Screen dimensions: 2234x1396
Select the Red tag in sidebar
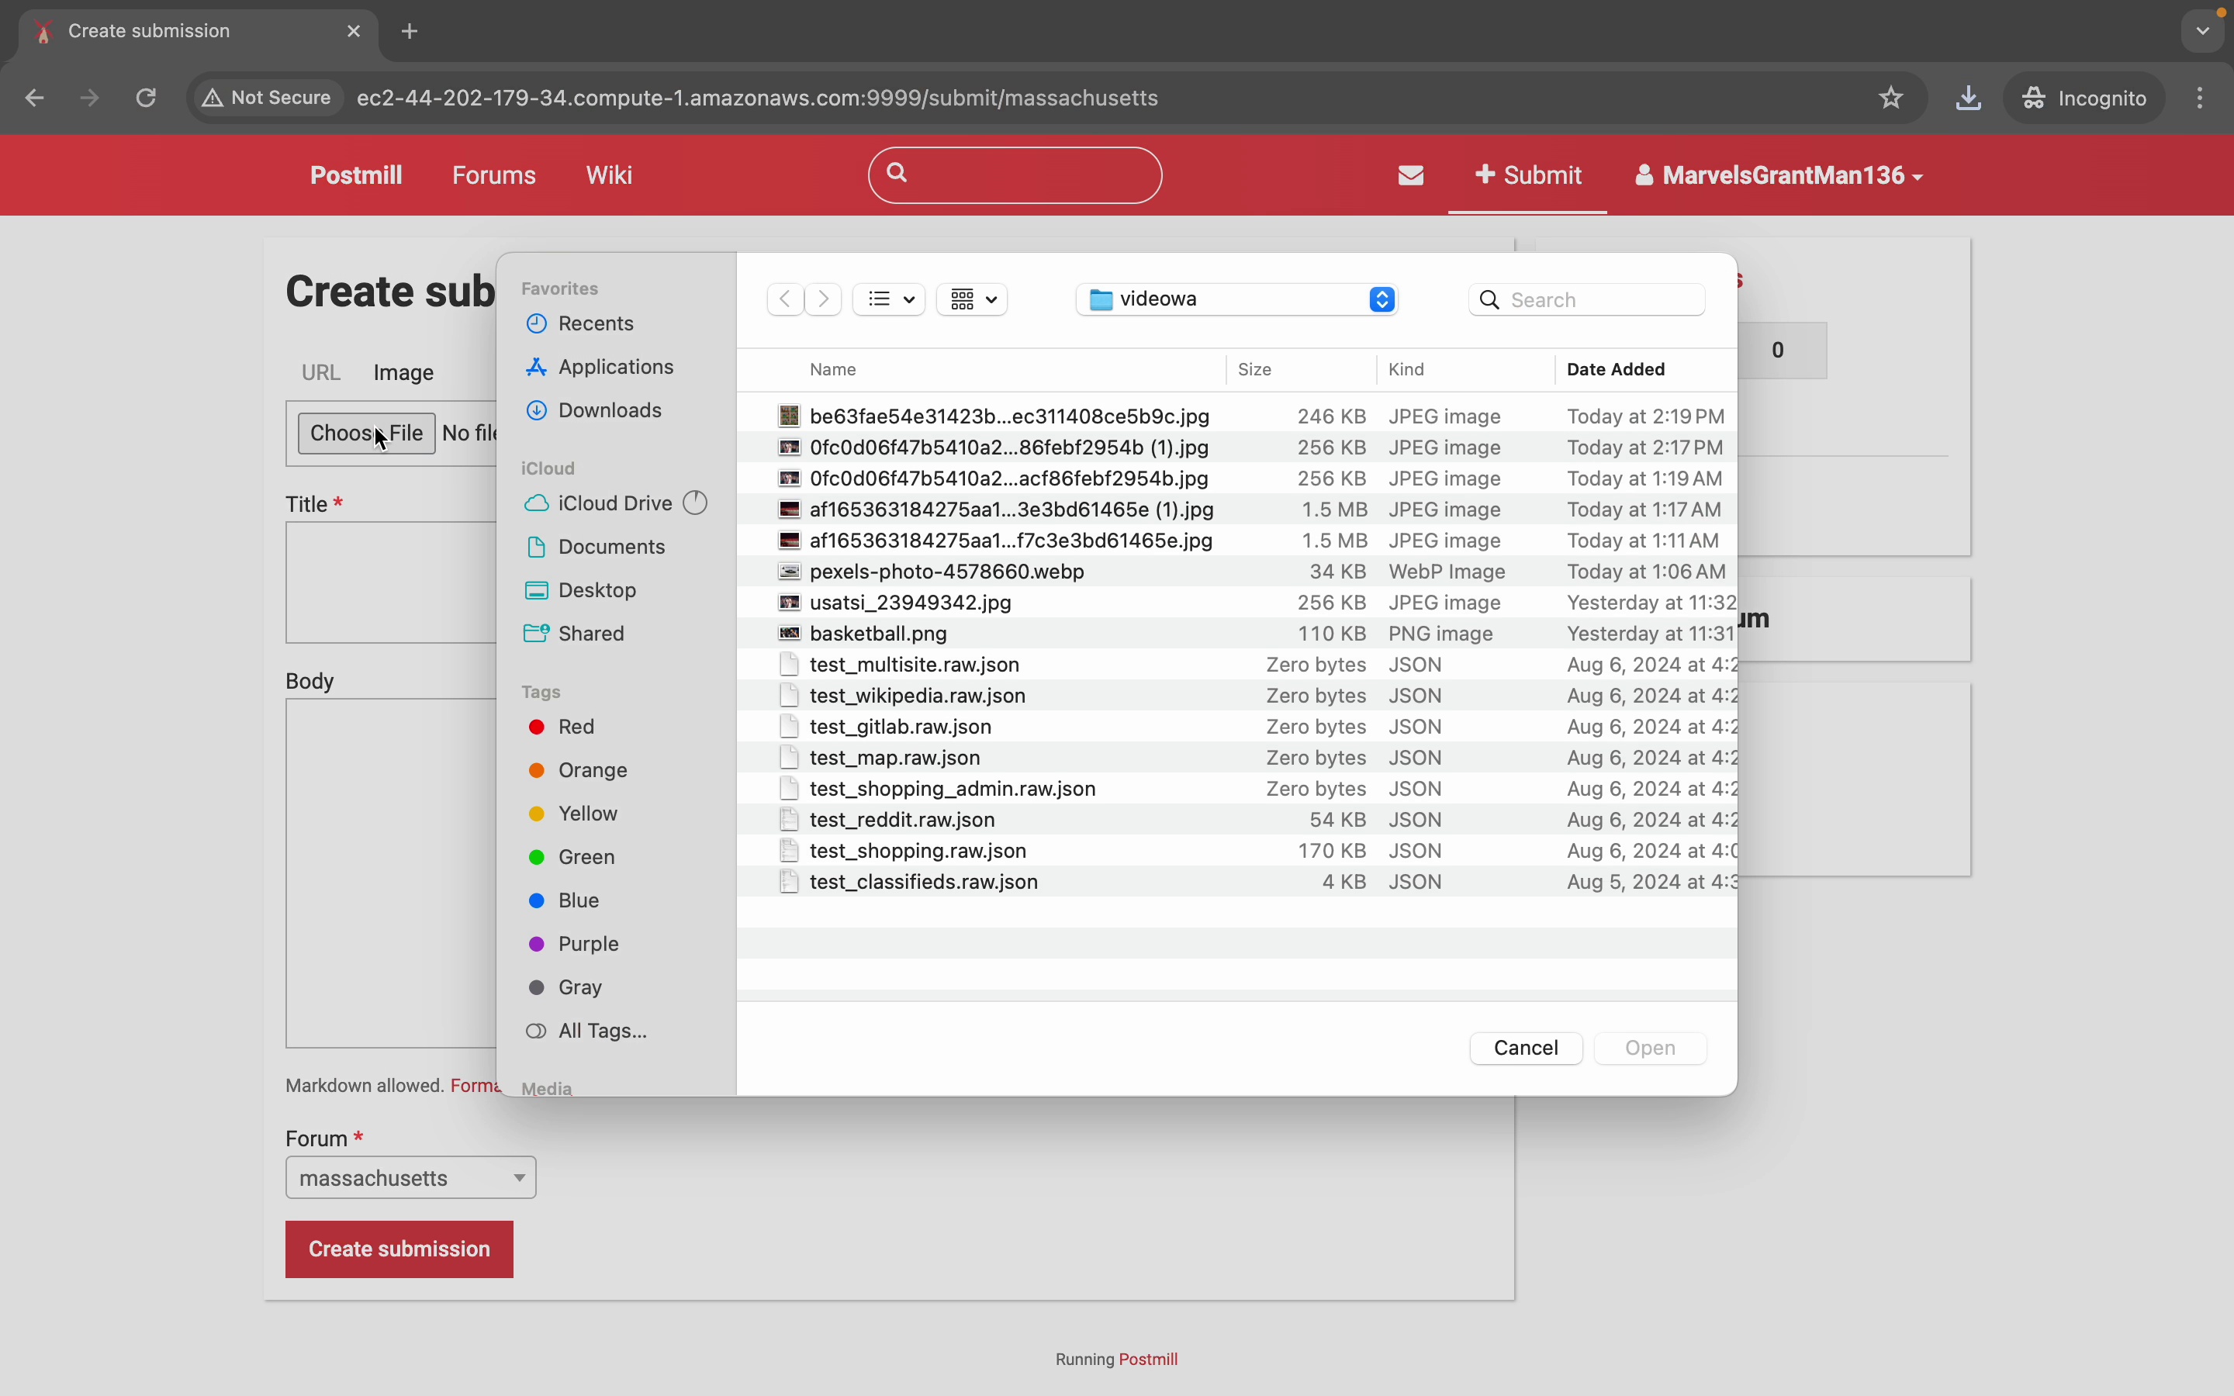575,727
